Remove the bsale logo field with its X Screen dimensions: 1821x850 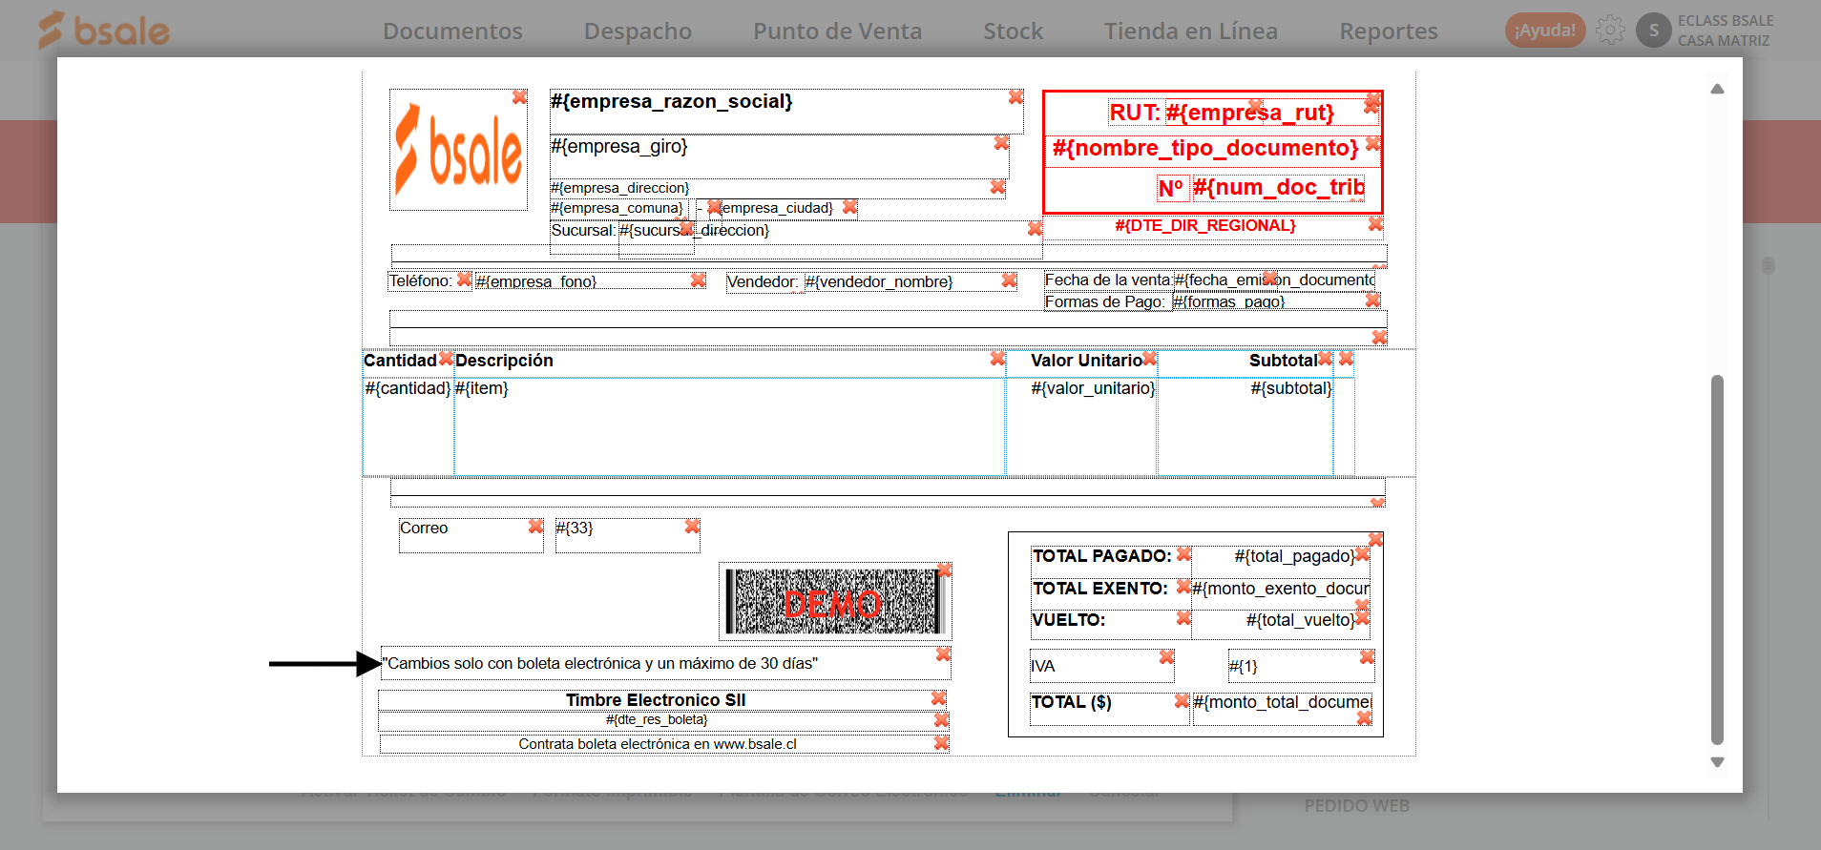coord(519,97)
